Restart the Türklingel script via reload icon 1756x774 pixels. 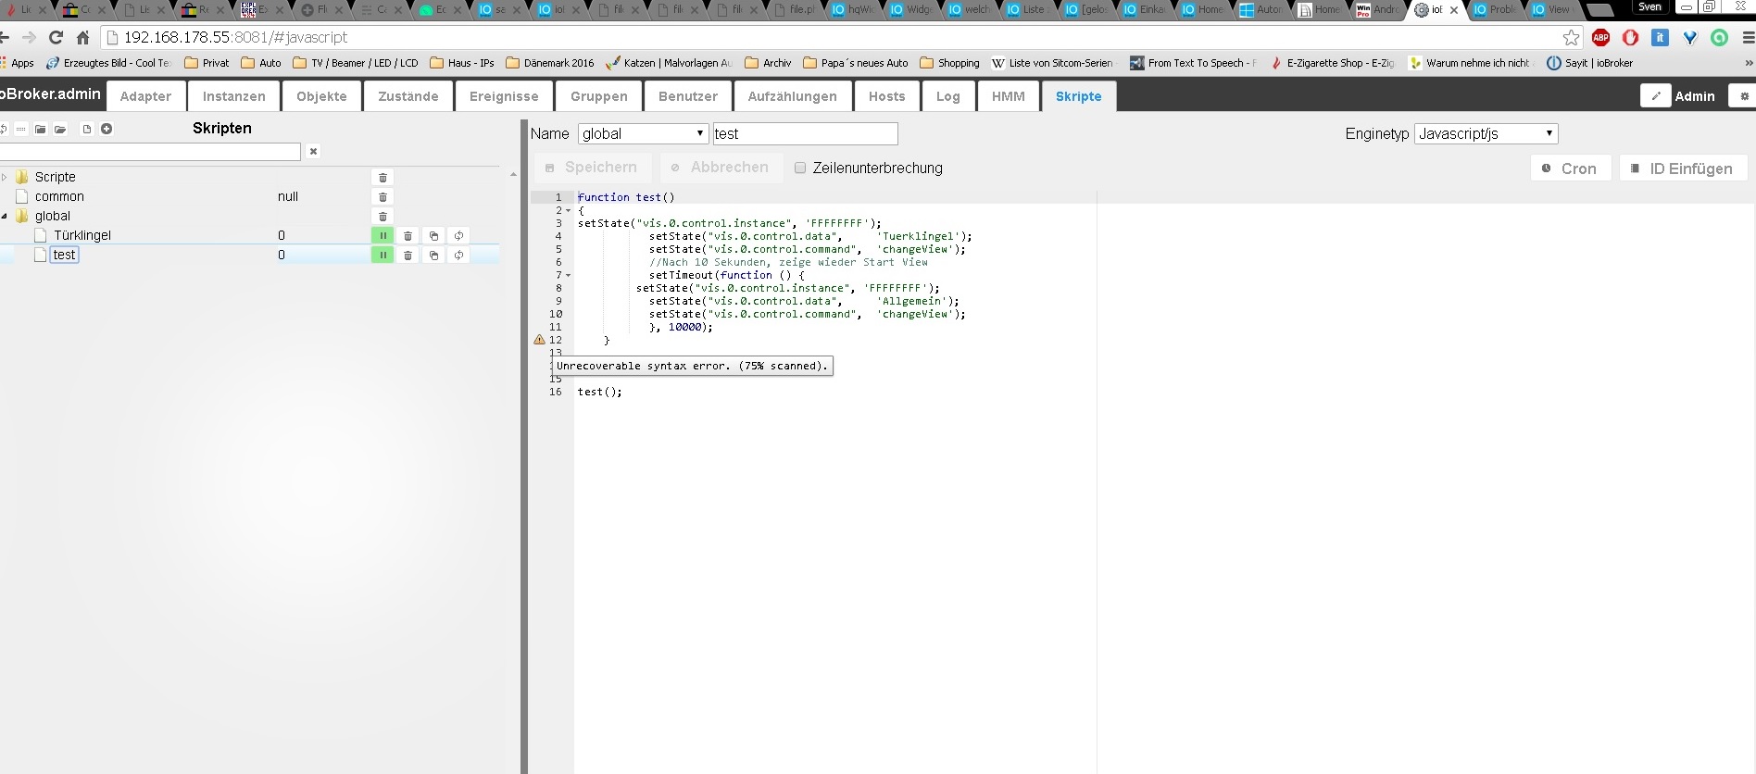458,236
